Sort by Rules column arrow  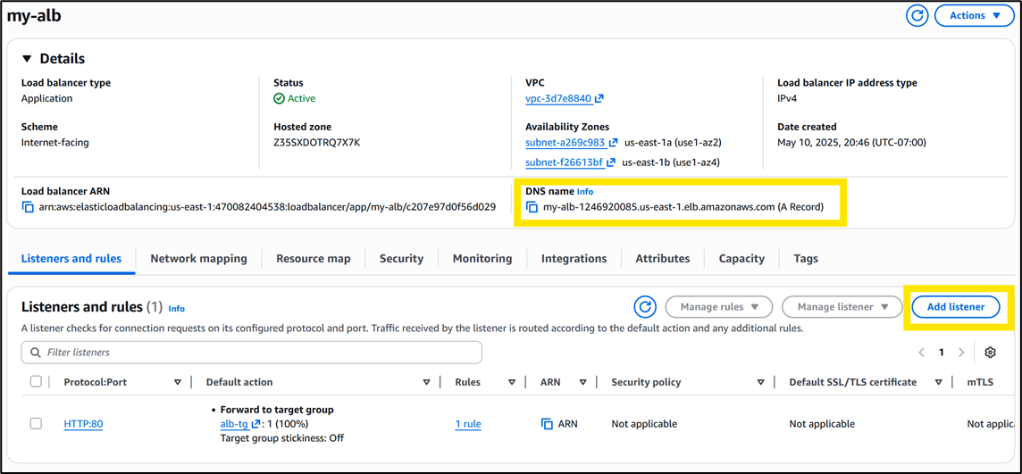tap(512, 383)
